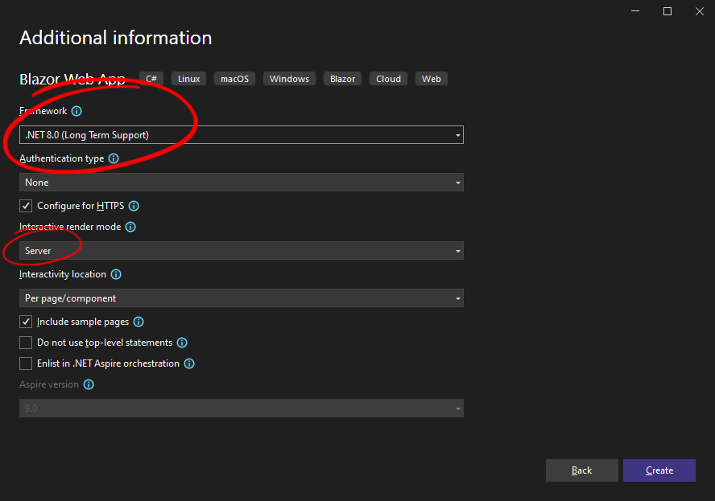This screenshot has height=501, width=715.
Task: Enable Do not use top-level statements
Action: (x=26, y=343)
